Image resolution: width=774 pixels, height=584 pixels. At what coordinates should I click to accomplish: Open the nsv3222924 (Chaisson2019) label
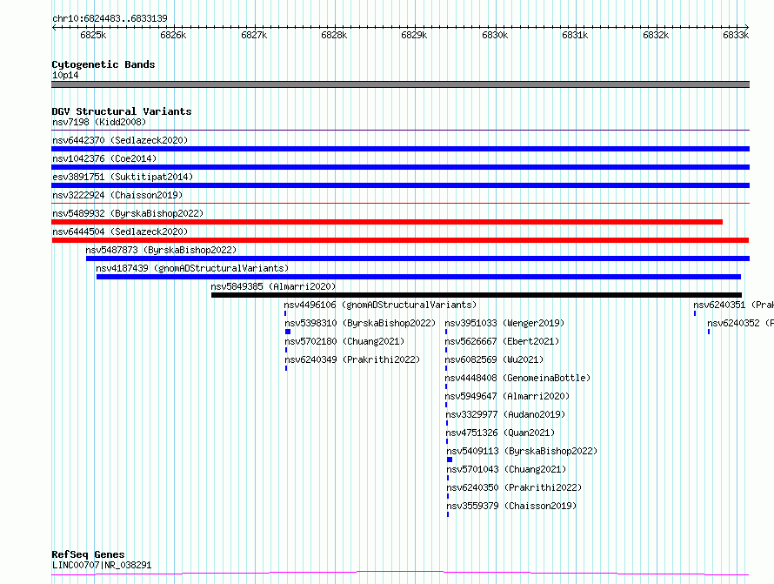[117, 195]
